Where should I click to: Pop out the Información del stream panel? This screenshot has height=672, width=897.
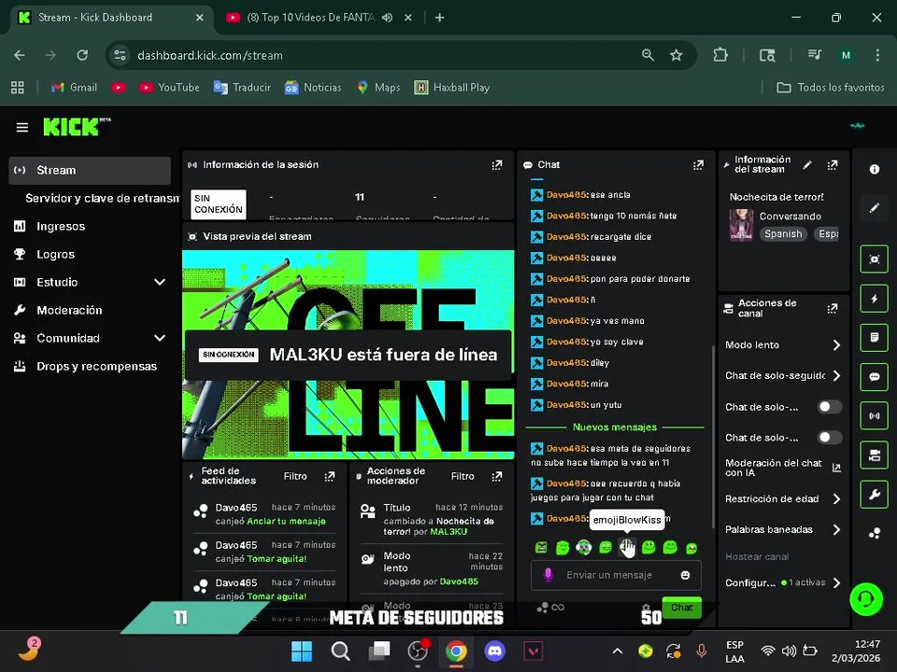point(833,164)
